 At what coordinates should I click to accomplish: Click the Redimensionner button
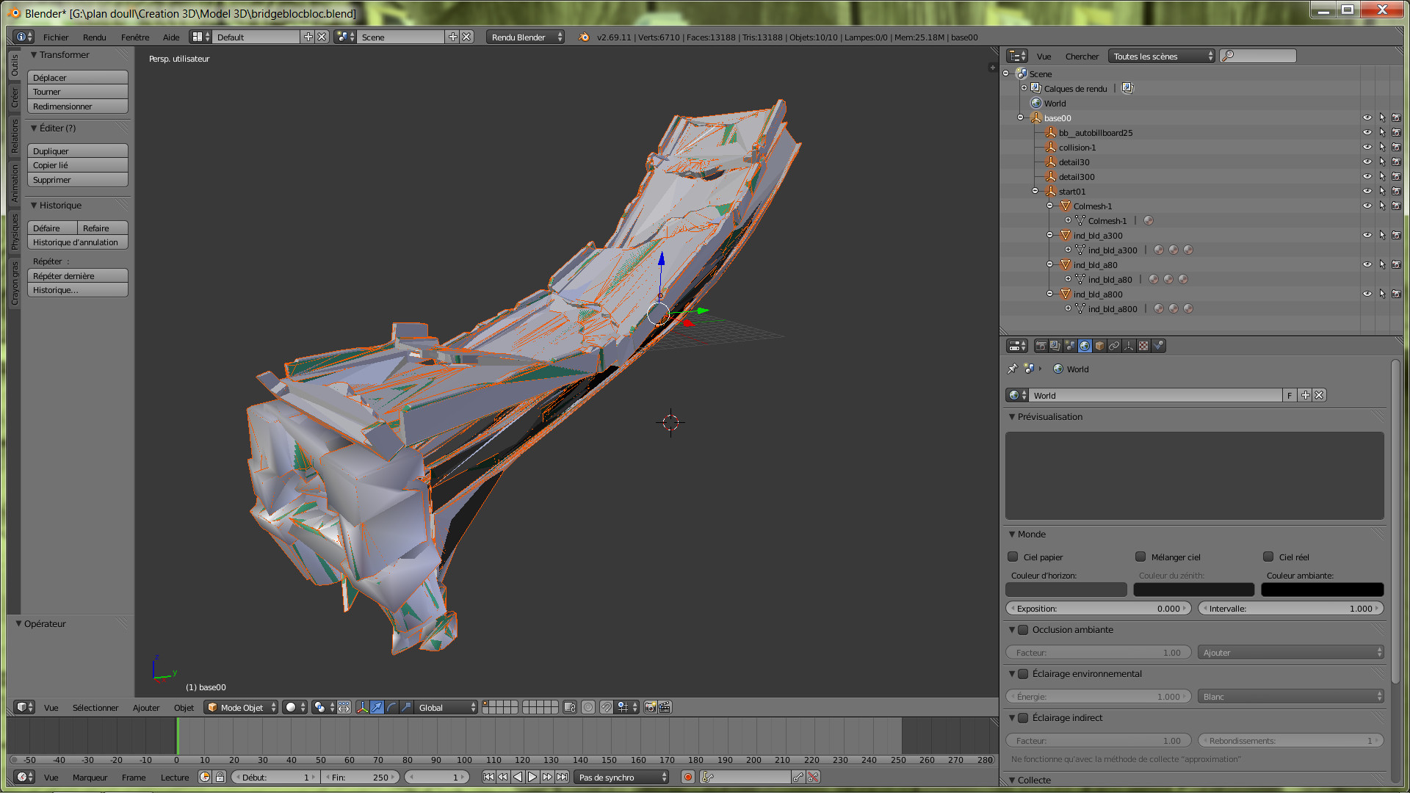pos(78,106)
